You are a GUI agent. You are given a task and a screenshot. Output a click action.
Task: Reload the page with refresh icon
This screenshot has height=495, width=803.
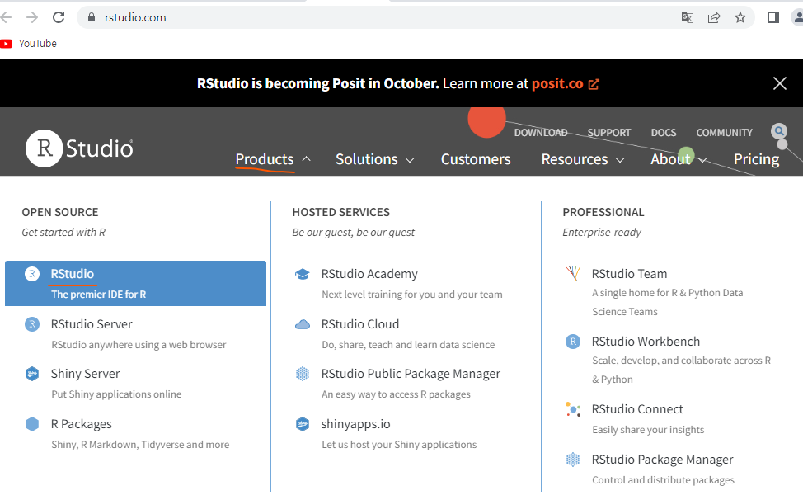click(59, 17)
